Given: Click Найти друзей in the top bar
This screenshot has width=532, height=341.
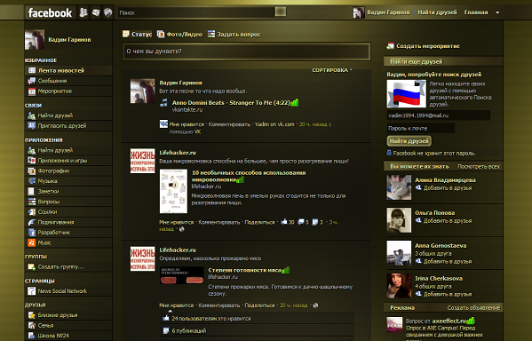Looking at the screenshot, I should tap(437, 12).
